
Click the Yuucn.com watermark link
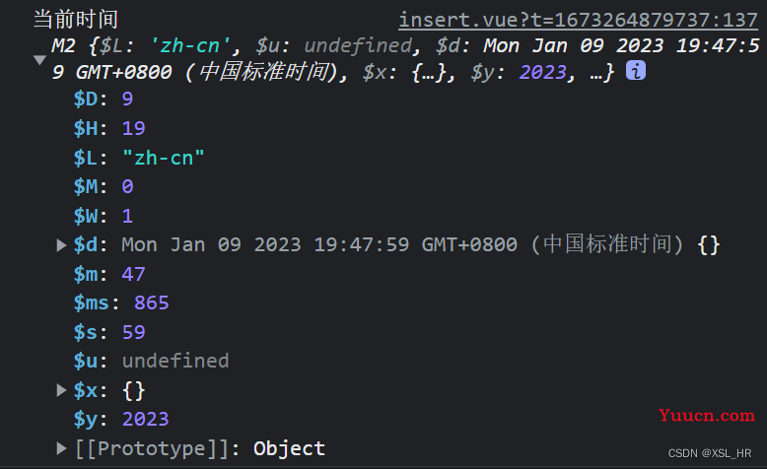point(706,415)
